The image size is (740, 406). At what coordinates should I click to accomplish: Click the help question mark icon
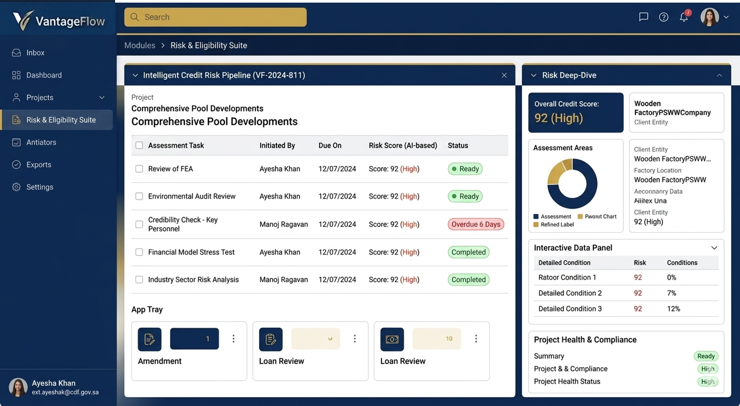click(664, 17)
